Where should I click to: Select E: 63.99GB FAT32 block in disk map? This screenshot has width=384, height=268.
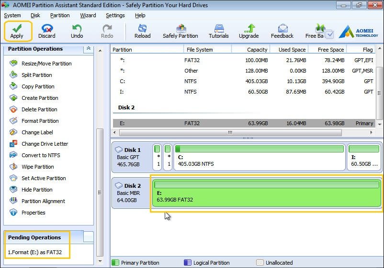(x=267, y=193)
